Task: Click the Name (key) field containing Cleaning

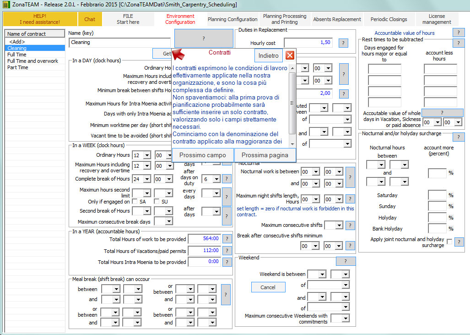Action: 119,42
